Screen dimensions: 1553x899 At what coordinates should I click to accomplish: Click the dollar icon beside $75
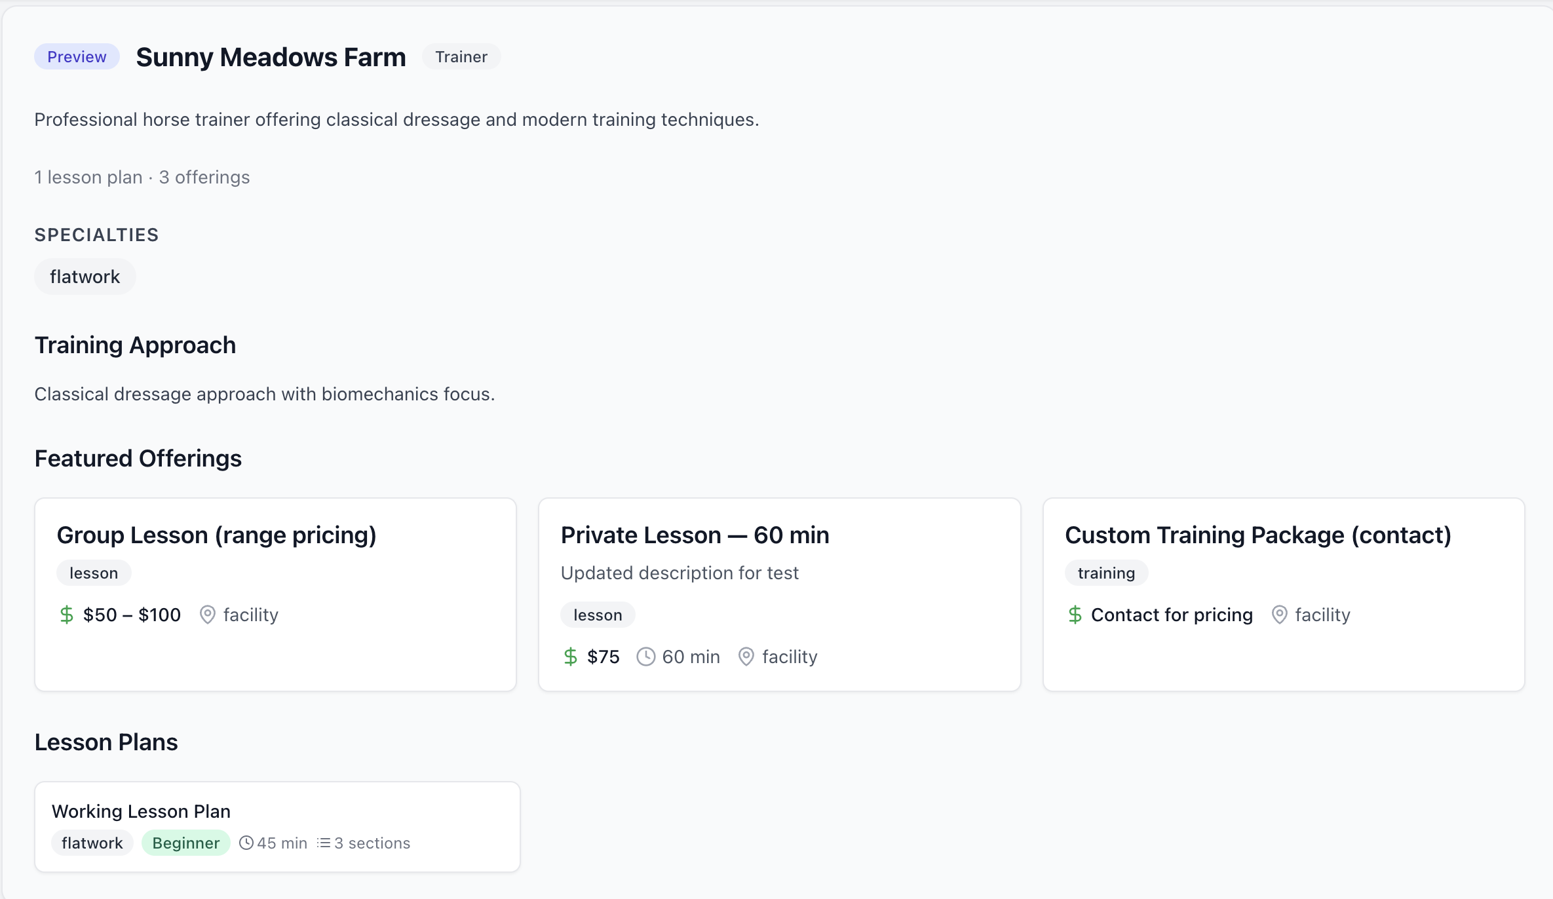pos(571,657)
